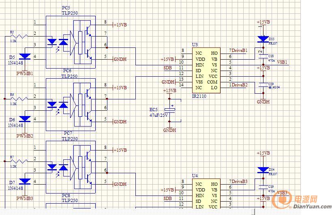Screen dimensions: 332x215
Task: Click capacitor C29 symbol
Action: (263, 85)
